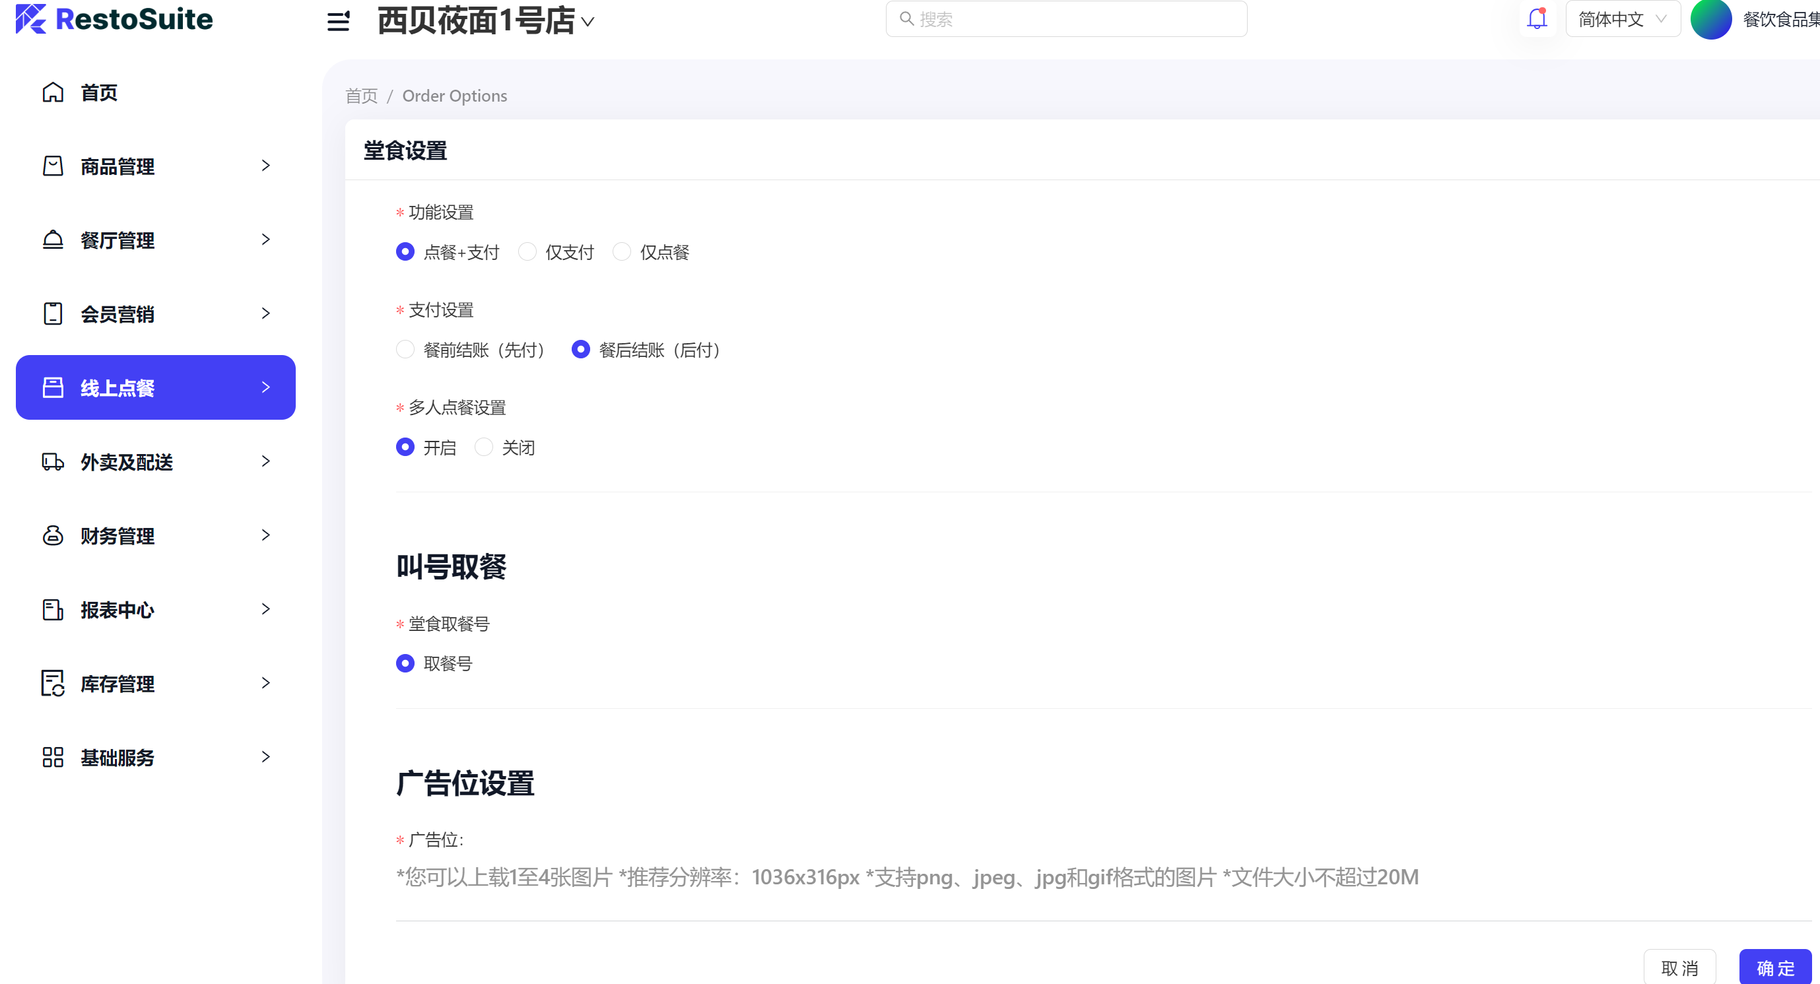Open 首页 in the sidebar menu
The height and width of the screenshot is (984, 1820).
click(99, 92)
